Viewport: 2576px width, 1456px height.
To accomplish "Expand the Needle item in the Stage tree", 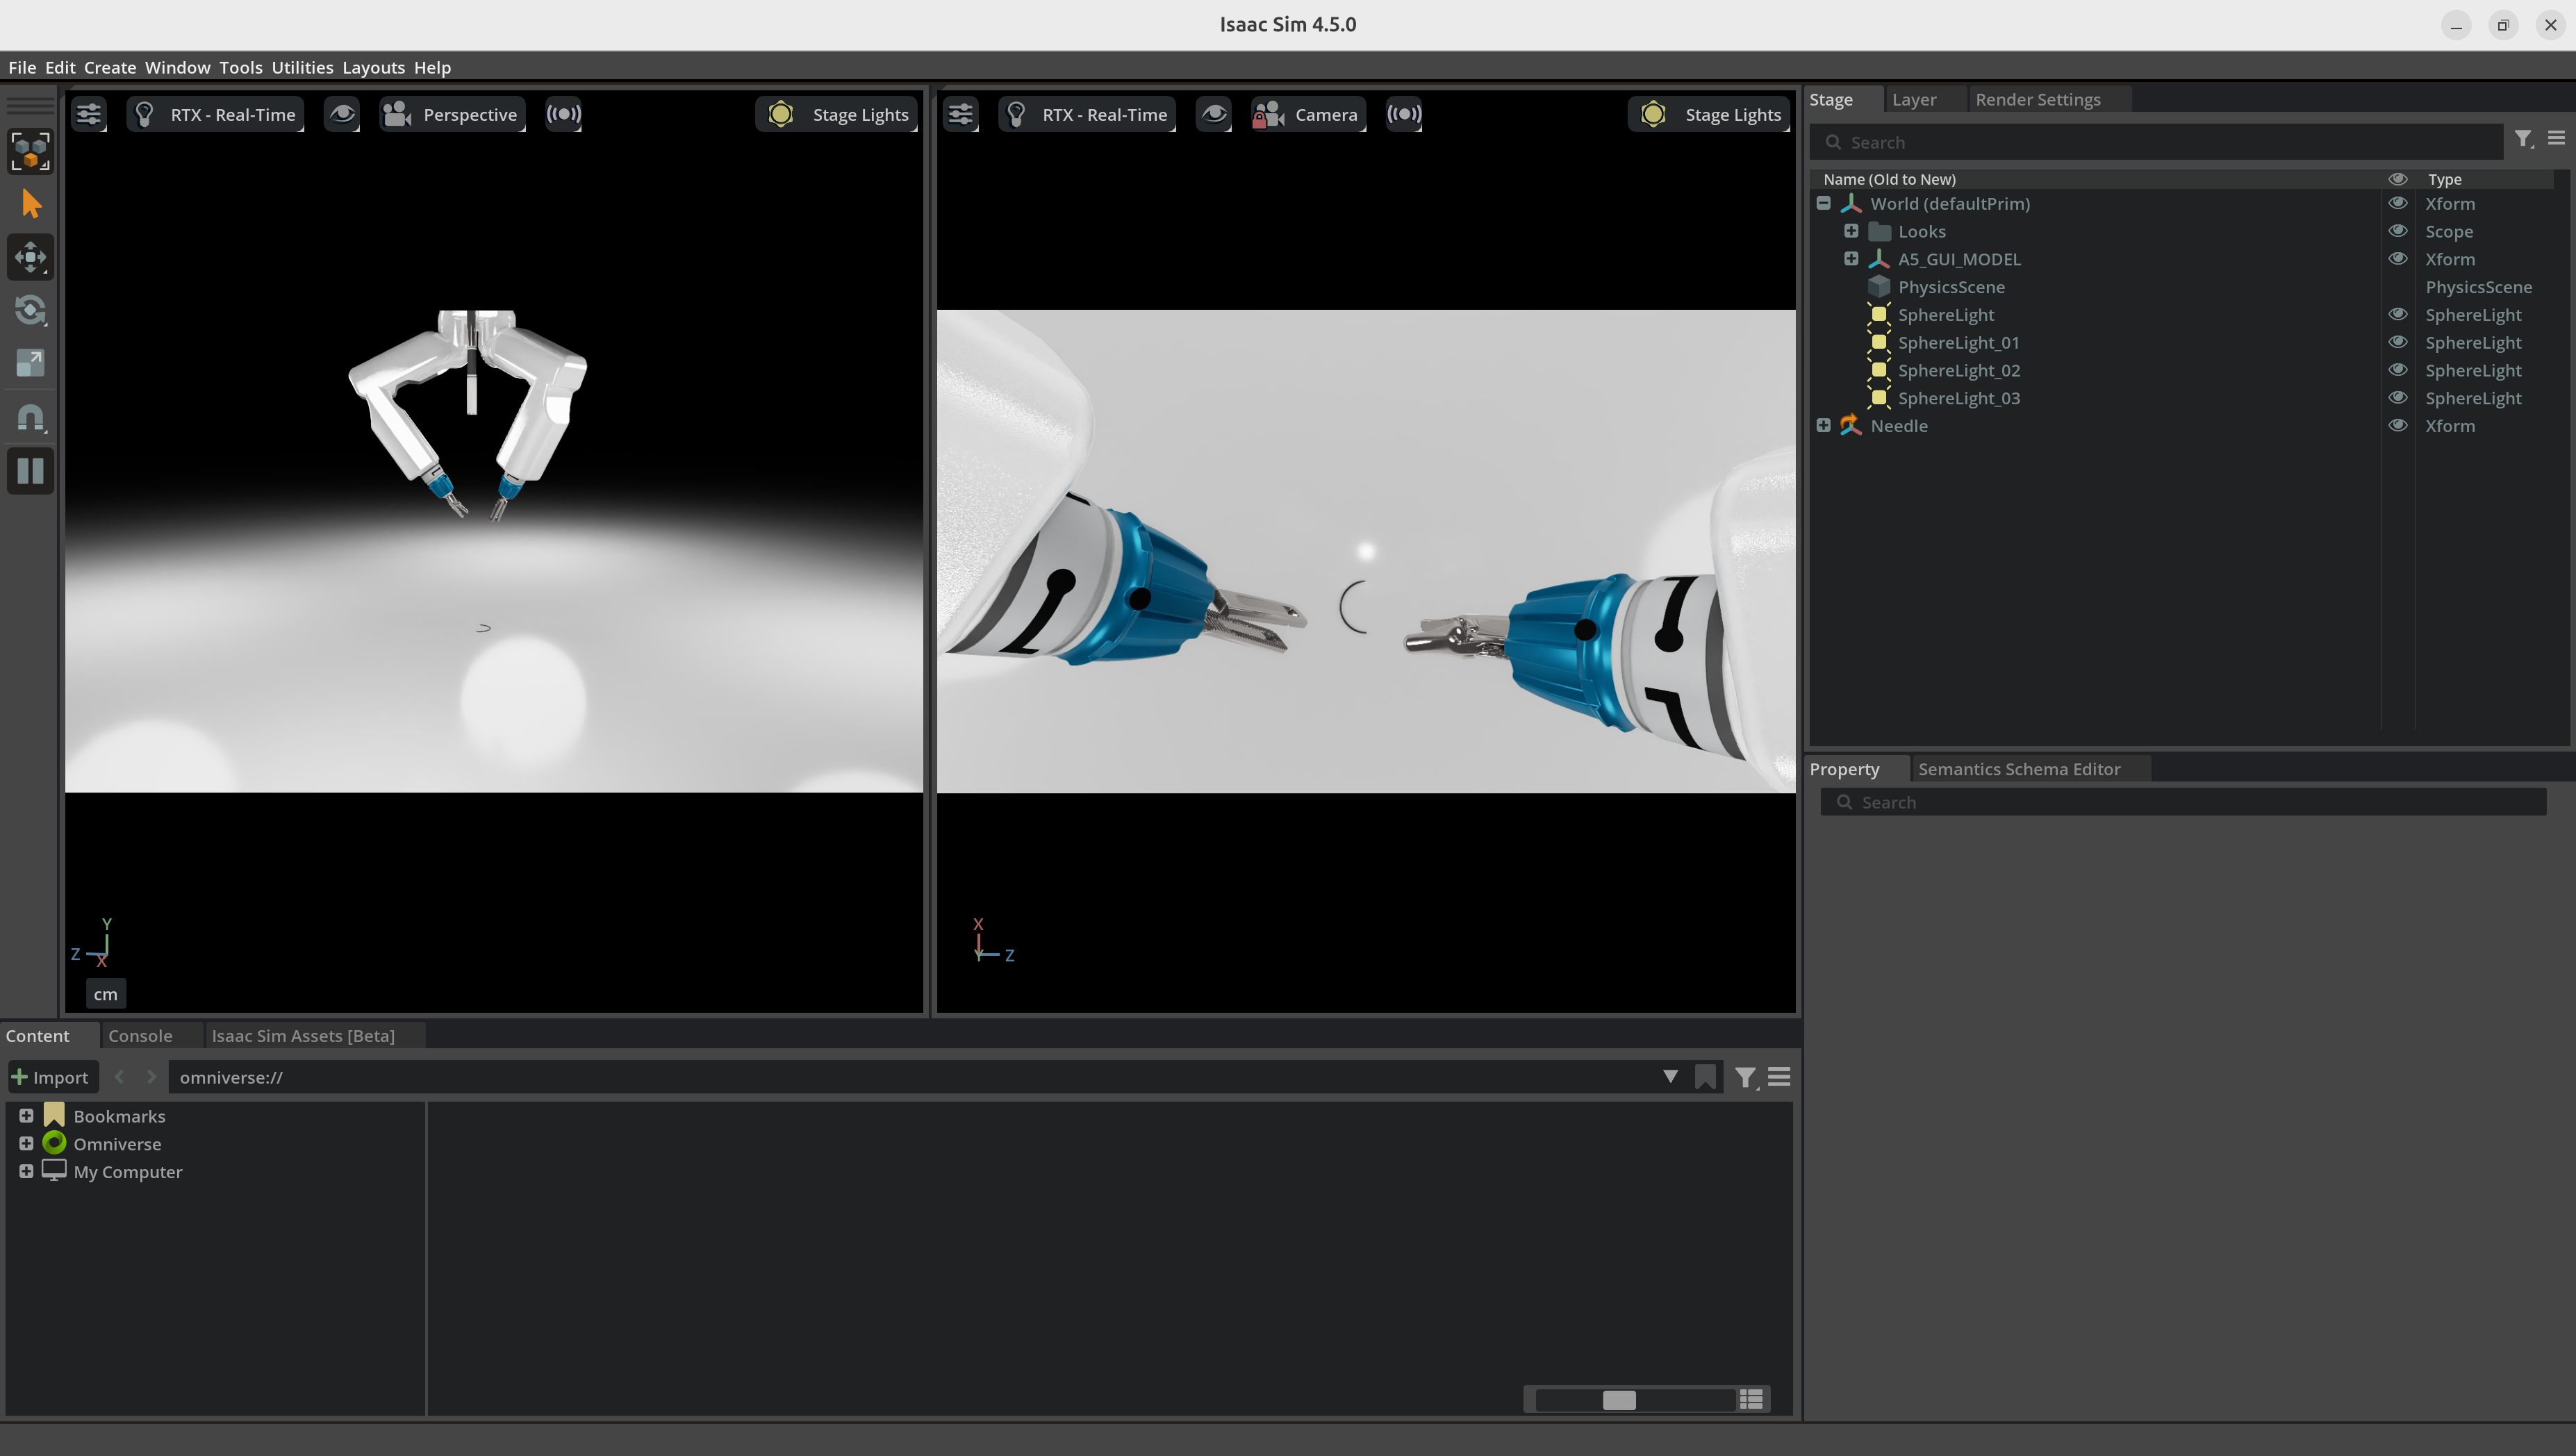I will pyautogui.click(x=1824, y=425).
